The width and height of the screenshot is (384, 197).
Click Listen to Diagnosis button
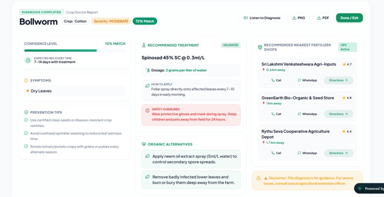(x=262, y=18)
